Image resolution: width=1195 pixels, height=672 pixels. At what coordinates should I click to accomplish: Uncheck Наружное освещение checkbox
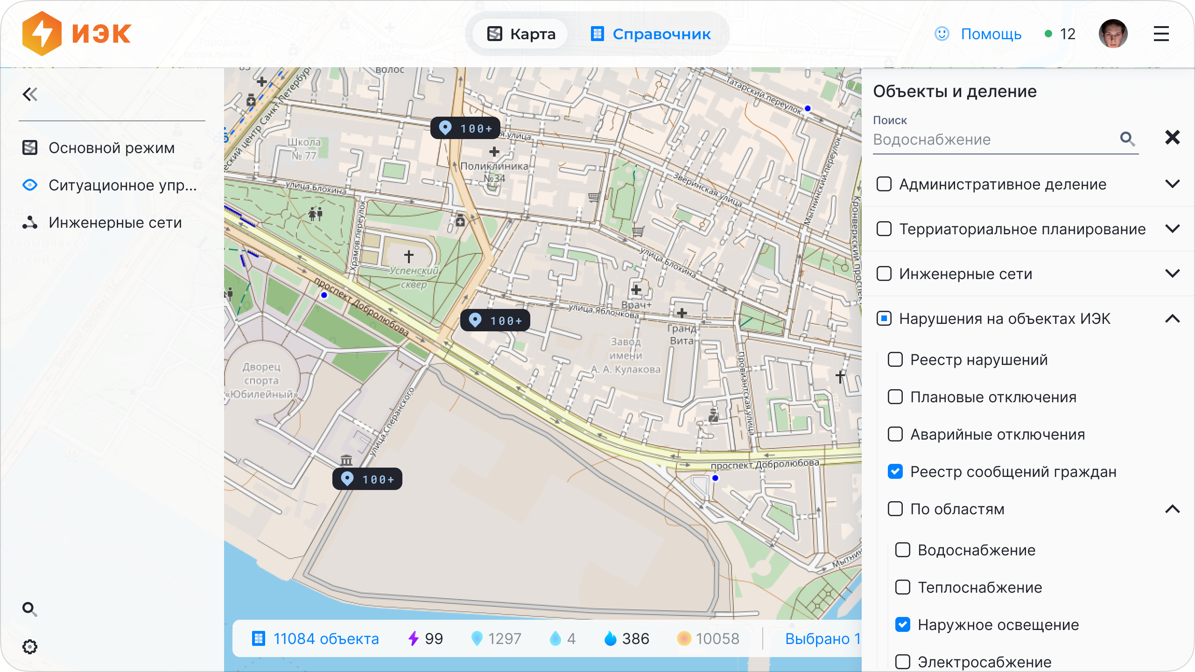pyautogui.click(x=902, y=624)
